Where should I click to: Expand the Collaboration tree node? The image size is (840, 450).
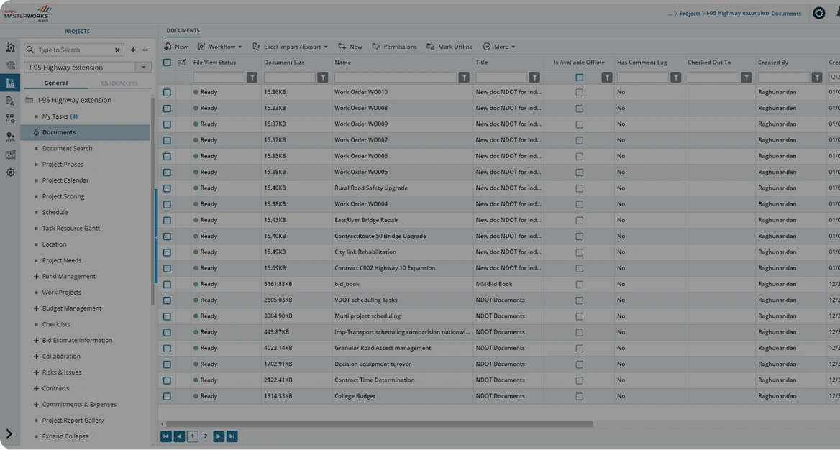(x=36, y=357)
